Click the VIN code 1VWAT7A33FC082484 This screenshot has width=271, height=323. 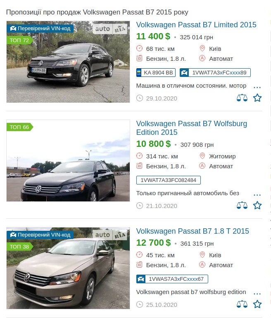pyautogui.click(x=168, y=180)
